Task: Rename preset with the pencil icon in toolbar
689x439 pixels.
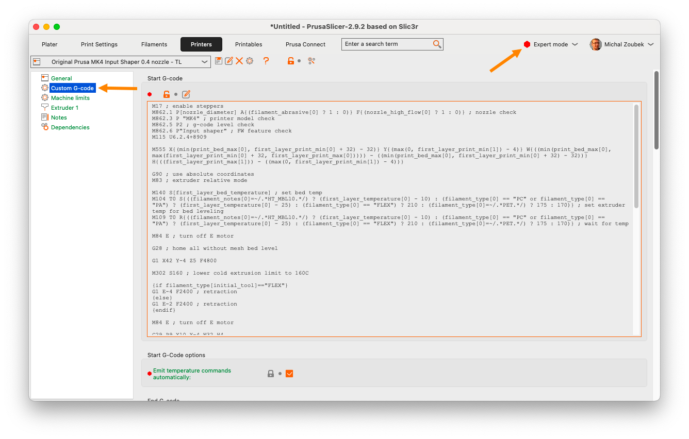Action: point(229,61)
